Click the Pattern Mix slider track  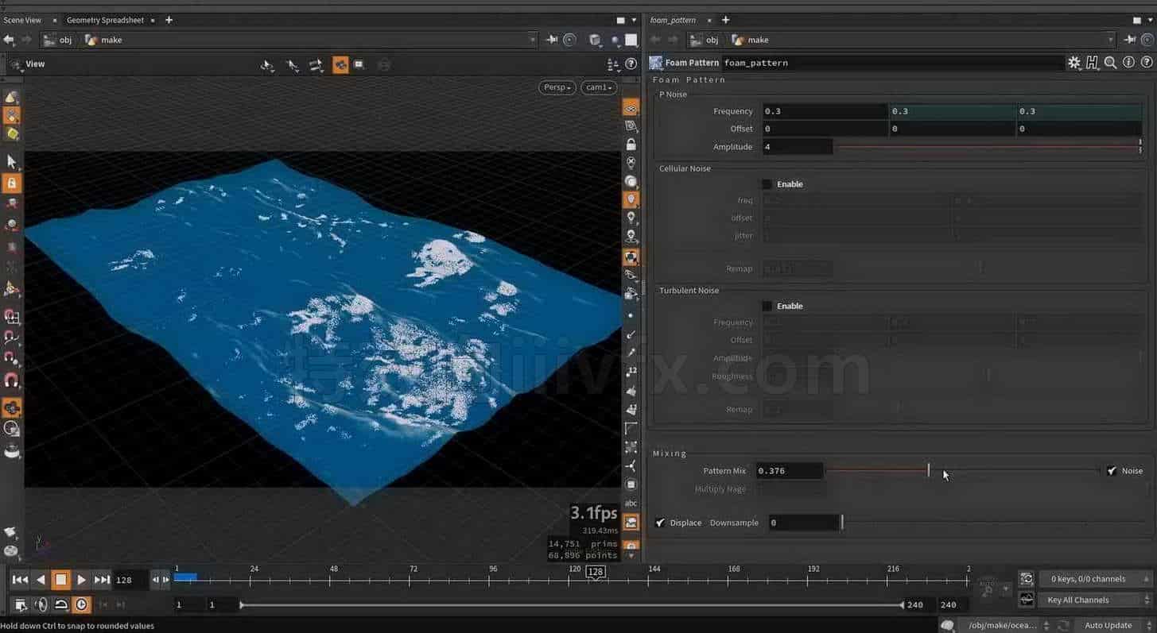[x=963, y=471]
